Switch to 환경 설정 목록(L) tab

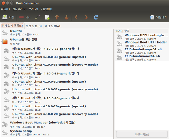coord(12,26)
